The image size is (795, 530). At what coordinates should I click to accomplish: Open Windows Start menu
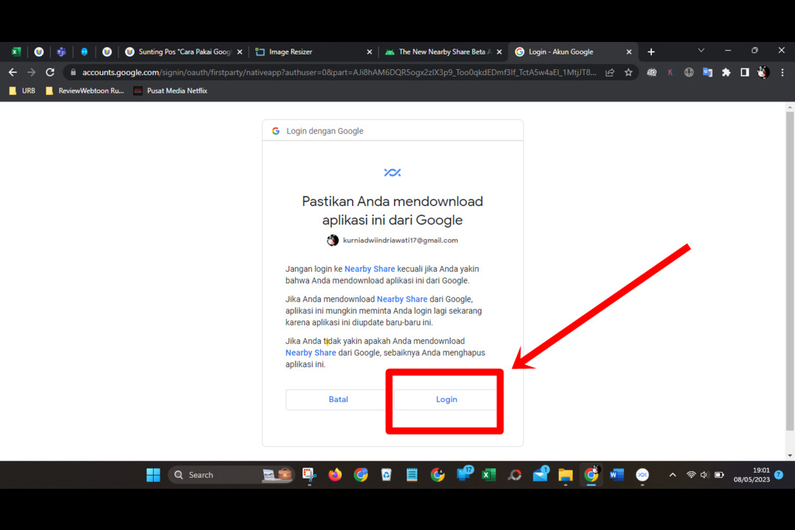click(153, 475)
